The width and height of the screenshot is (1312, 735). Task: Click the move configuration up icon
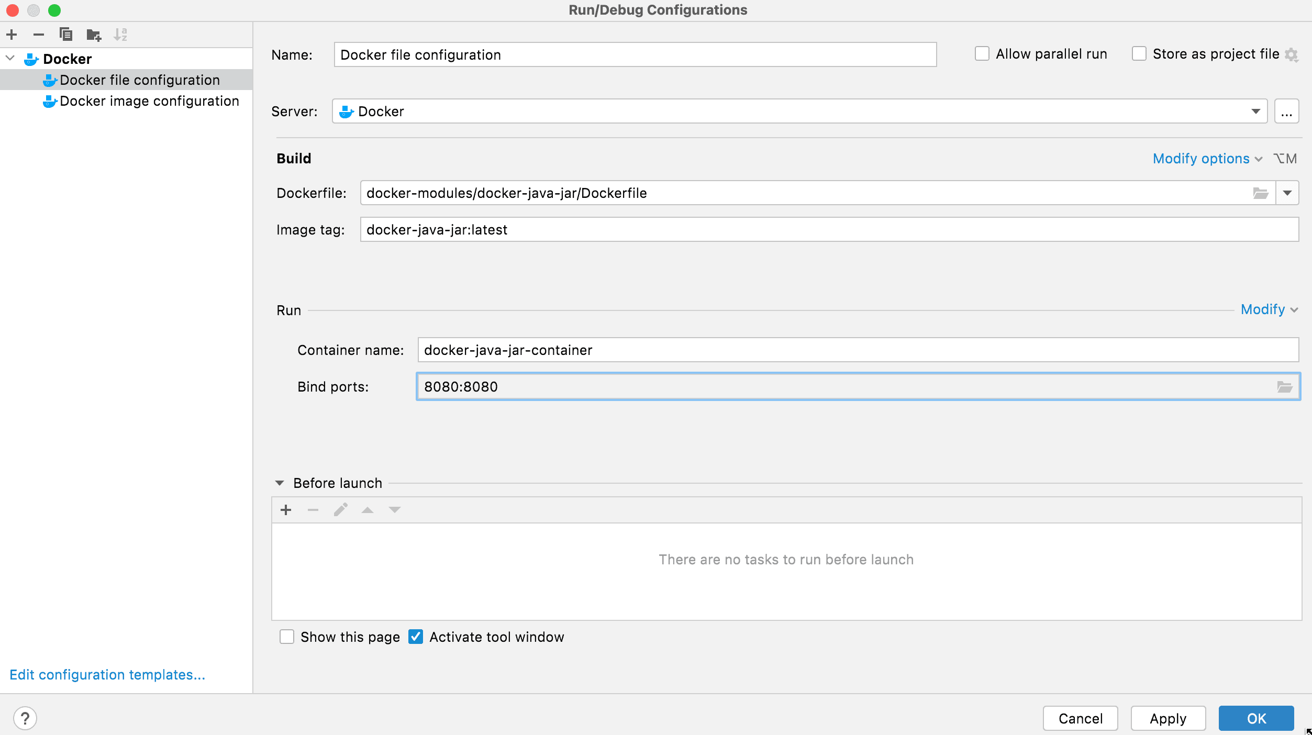coord(368,510)
